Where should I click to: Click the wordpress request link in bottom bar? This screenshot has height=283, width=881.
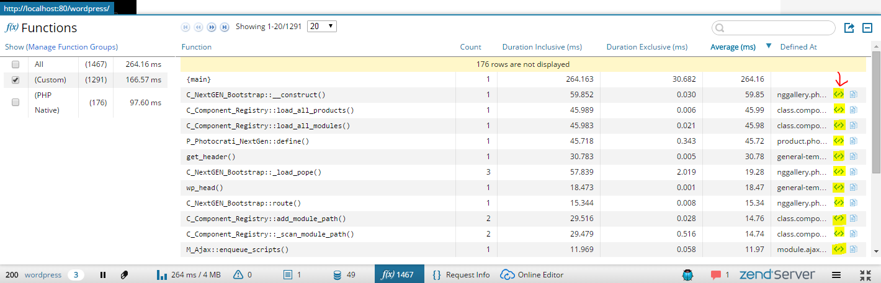click(x=43, y=274)
